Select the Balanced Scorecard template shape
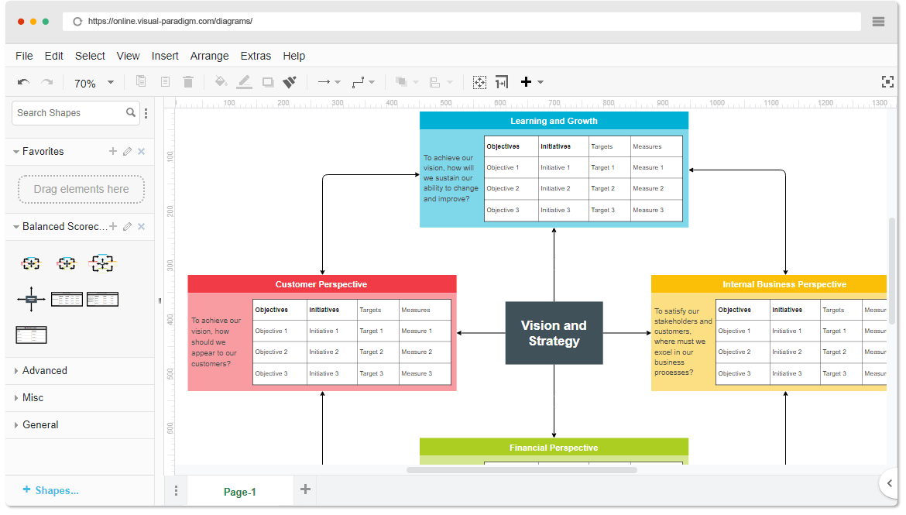The height and width of the screenshot is (515, 906). pyautogui.click(x=31, y=263)
